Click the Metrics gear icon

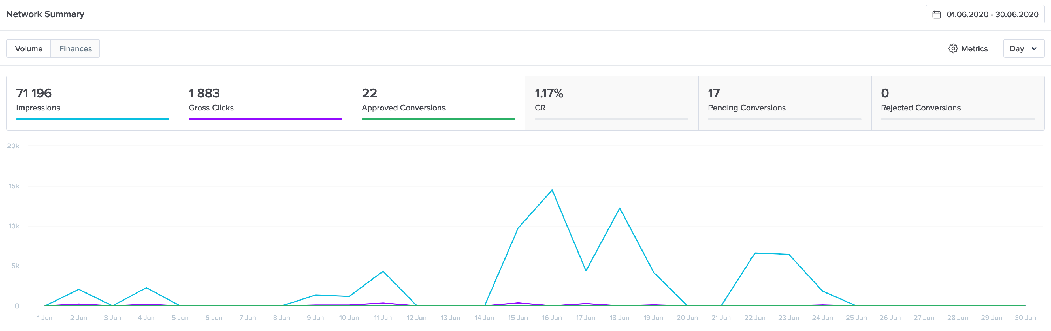click(x=954, y=48)
